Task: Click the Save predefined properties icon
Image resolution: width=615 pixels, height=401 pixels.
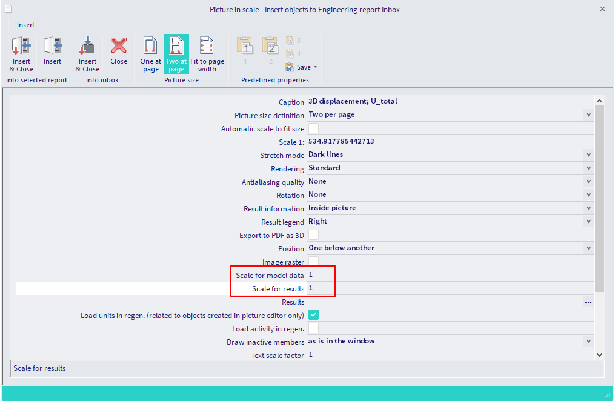Action: tap(290, 67)
